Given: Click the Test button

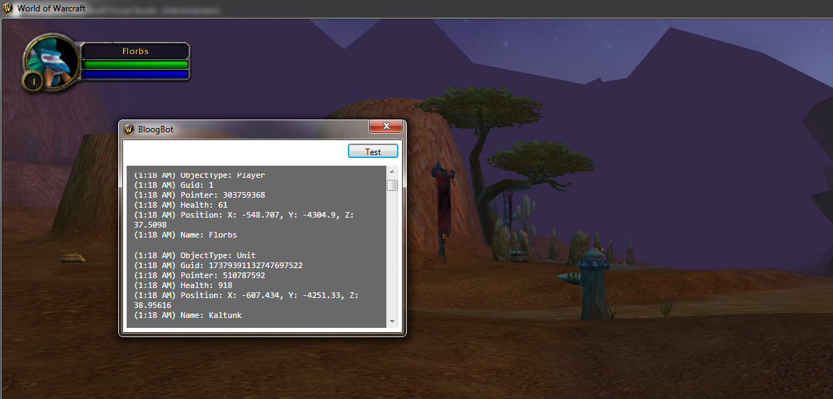Looking at the screenshot, I should (373, 151).
